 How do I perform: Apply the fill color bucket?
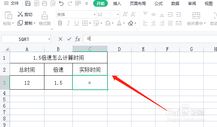(108, 23)
